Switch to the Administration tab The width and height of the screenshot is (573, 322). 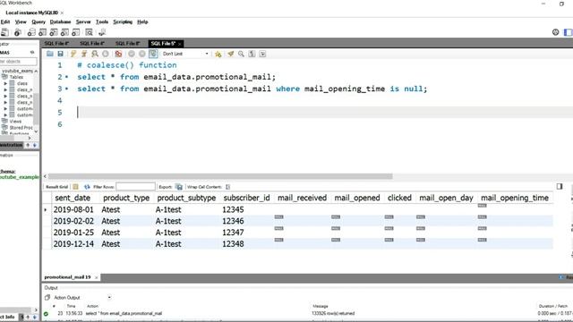pyautogui.click(x=12, y=145)
